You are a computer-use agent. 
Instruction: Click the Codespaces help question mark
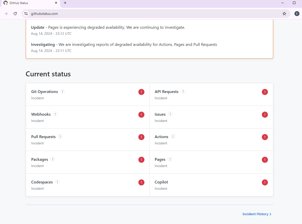[x=57, y=182]
